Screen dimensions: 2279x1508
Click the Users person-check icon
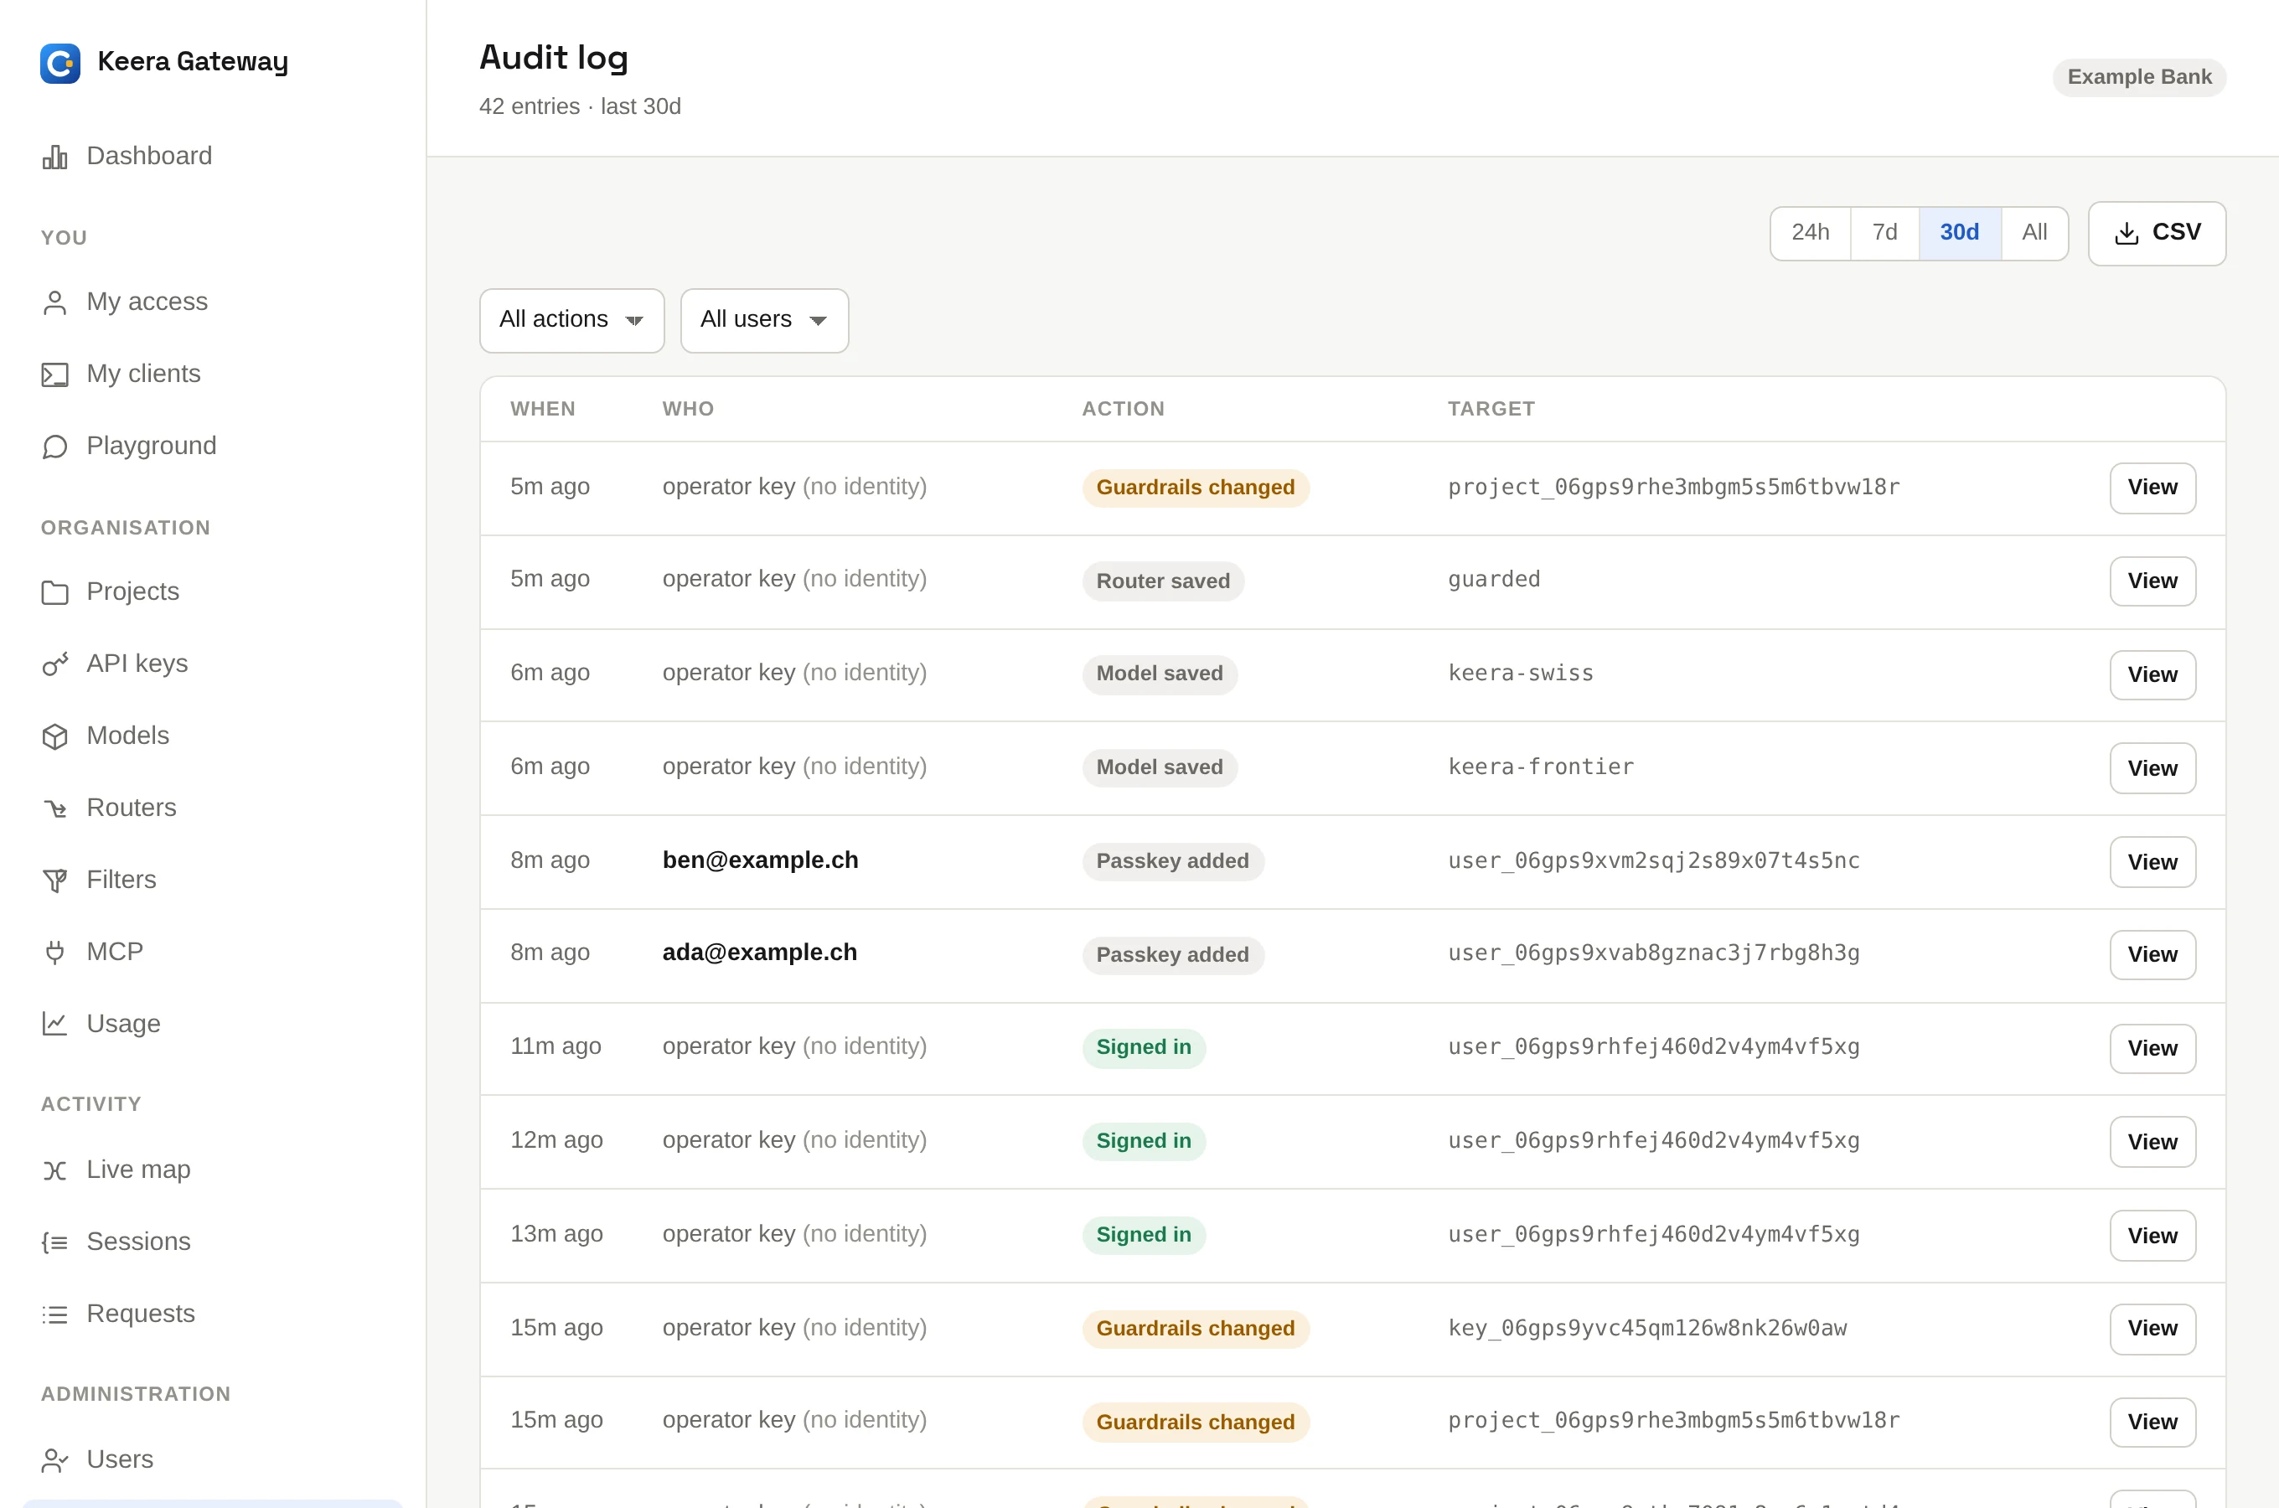[x=54, y=1460]
